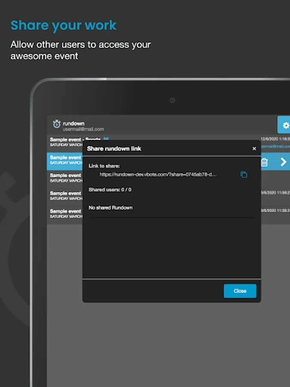This screenshot has height=387, width=290.
Task: Click the usermail@mail.com account text in header
Action: [x=83, y=129]
